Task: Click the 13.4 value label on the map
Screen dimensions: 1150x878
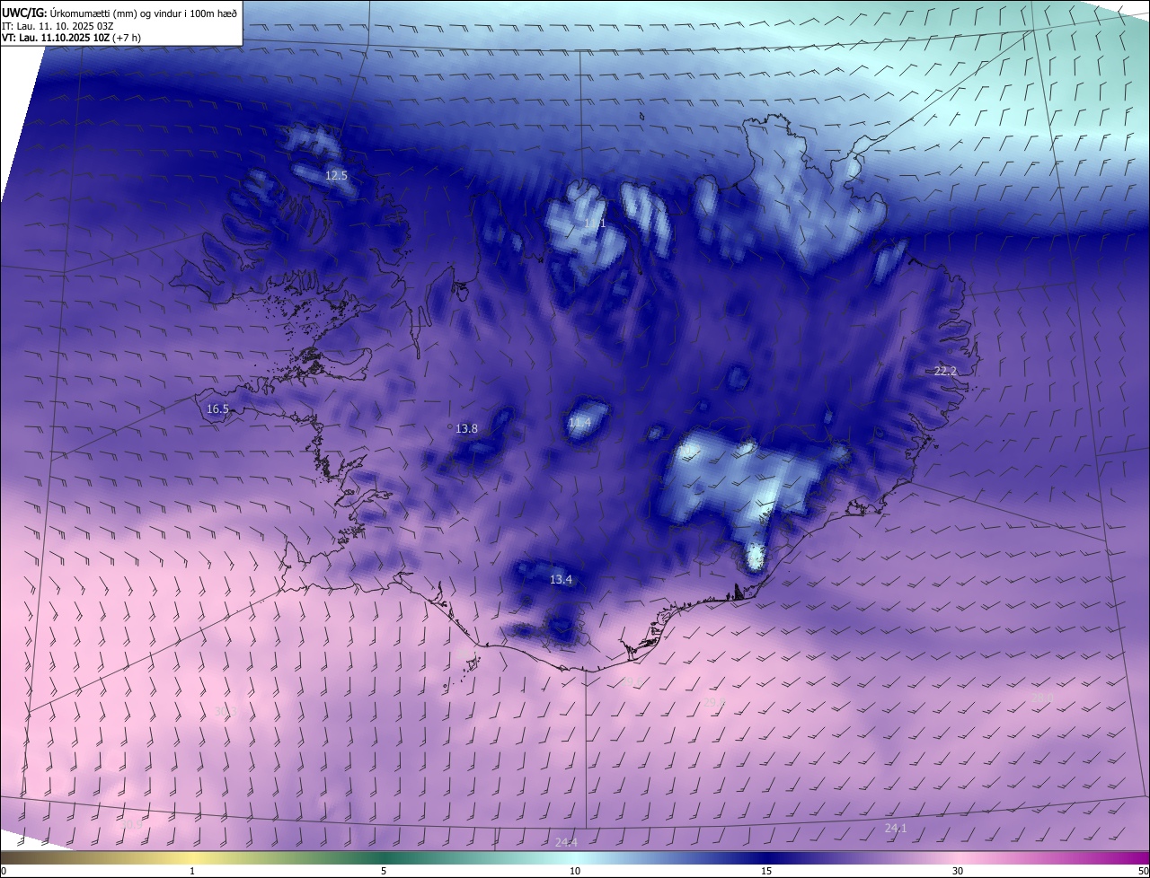Action: (x=561, y=580)
